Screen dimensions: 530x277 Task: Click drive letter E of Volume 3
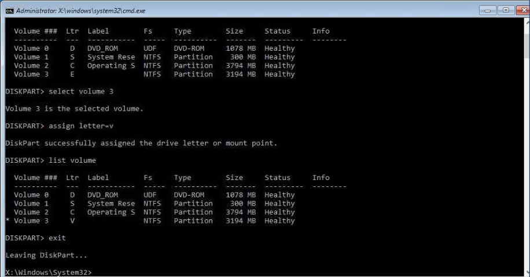click(72, 74)
